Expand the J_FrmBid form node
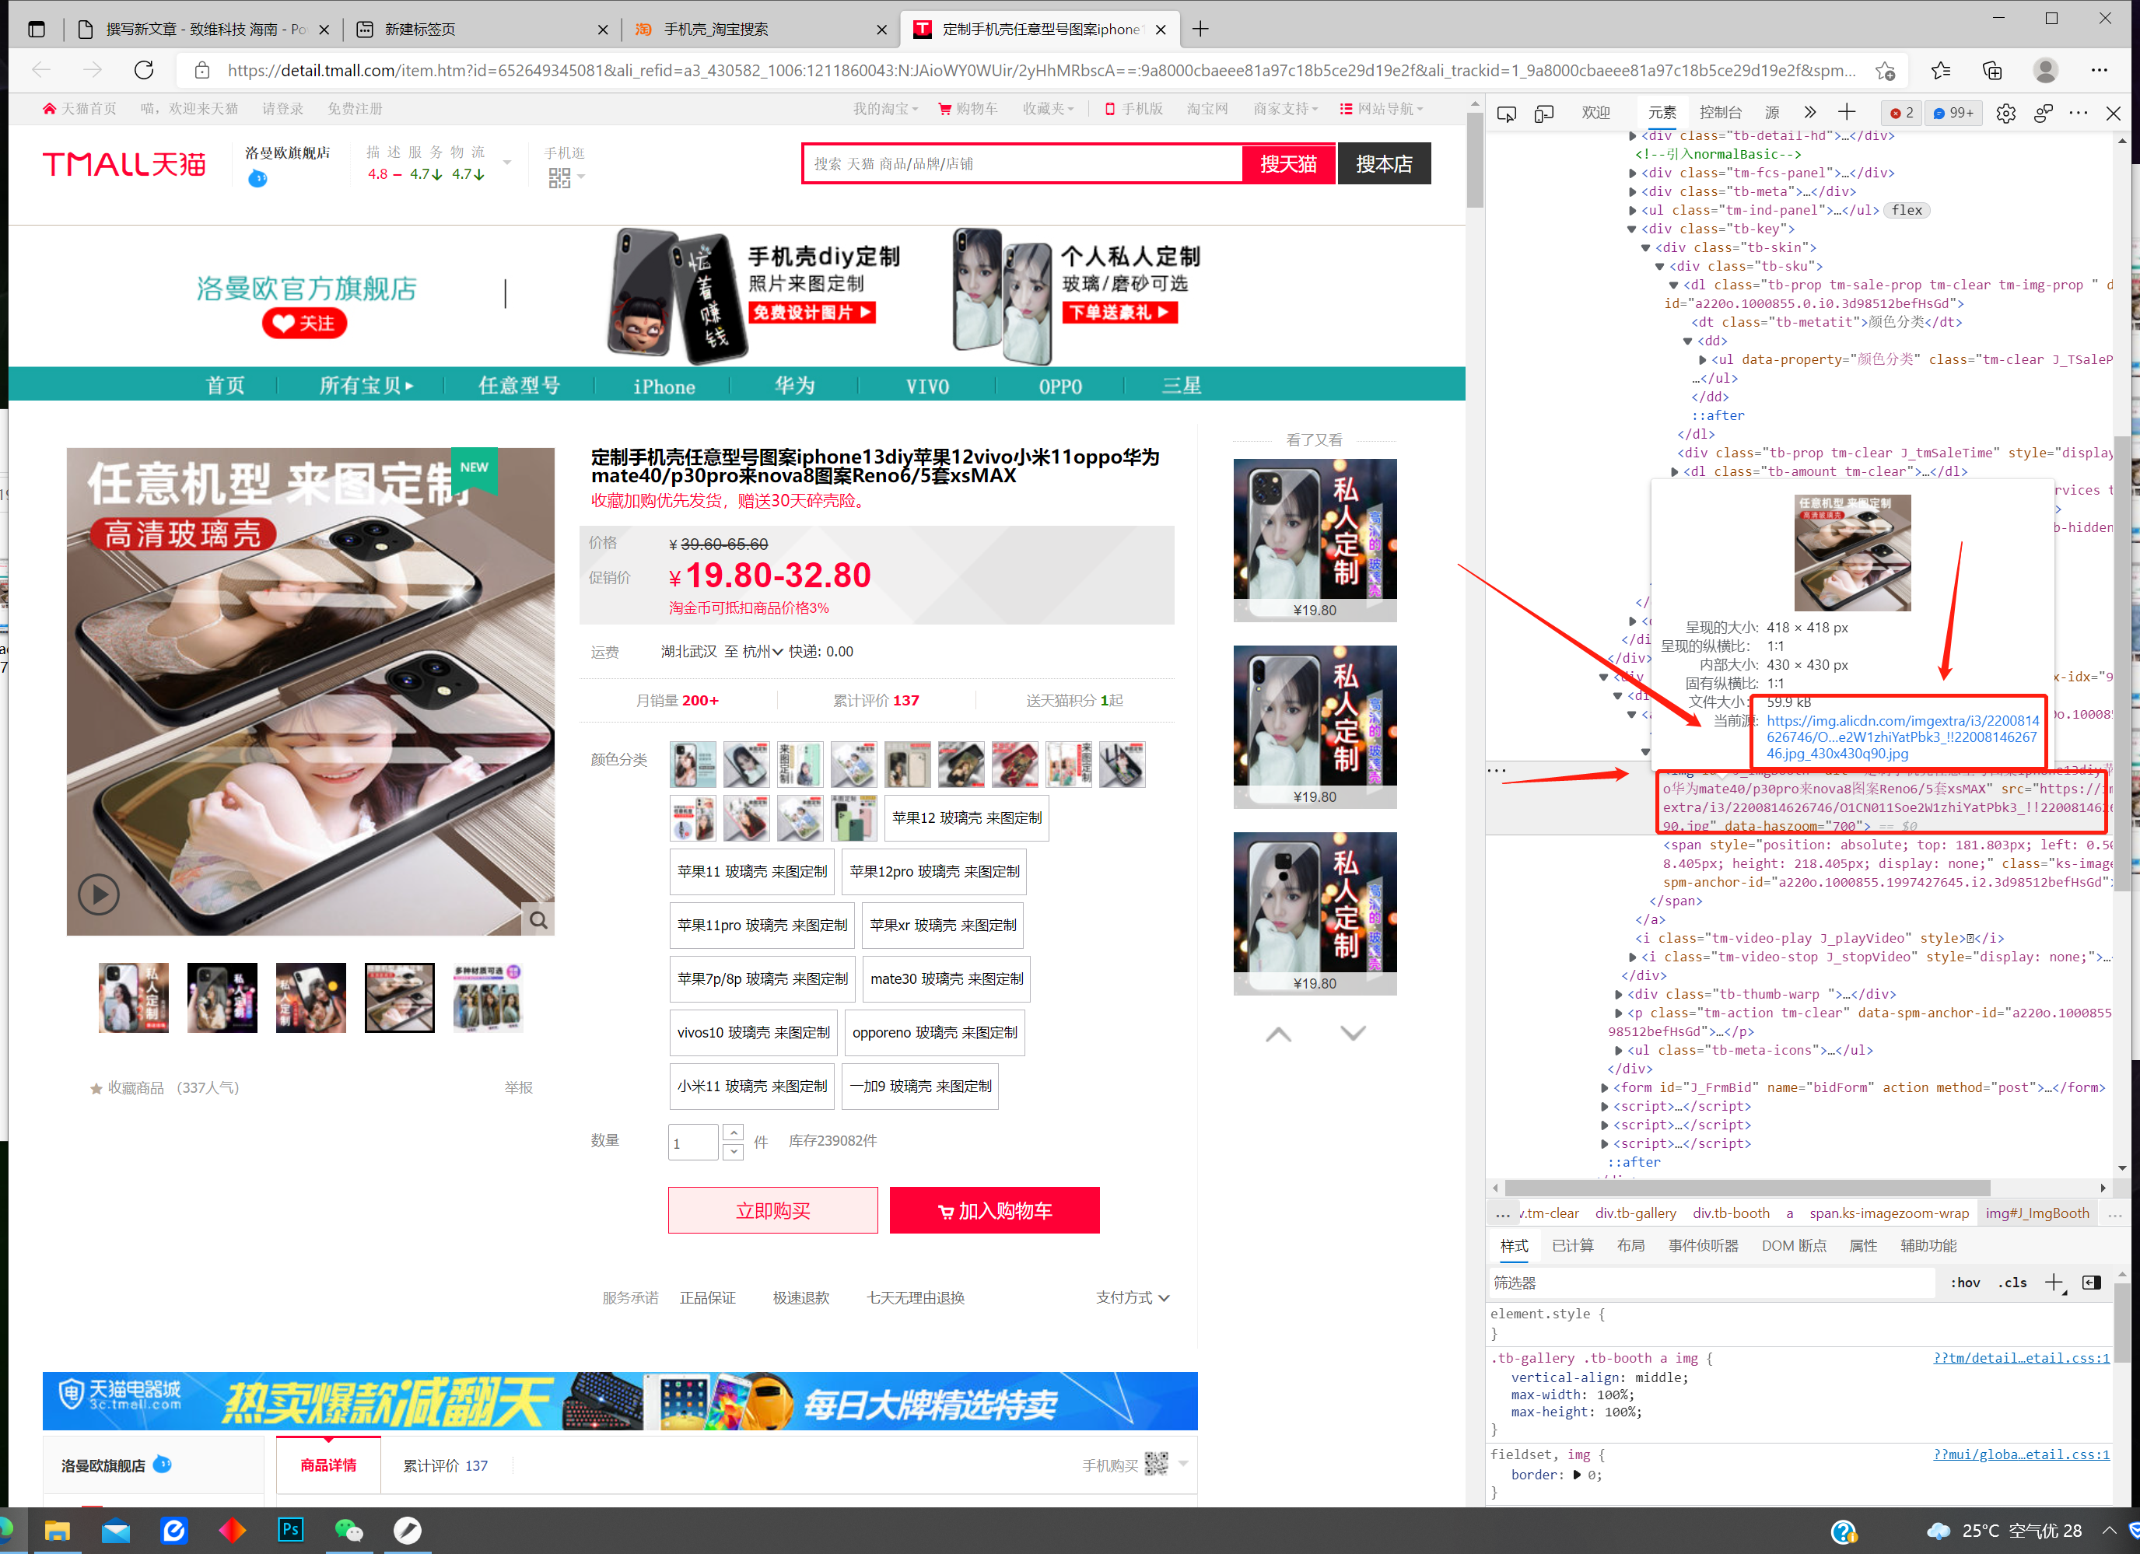 [x=1605, y=1088]
